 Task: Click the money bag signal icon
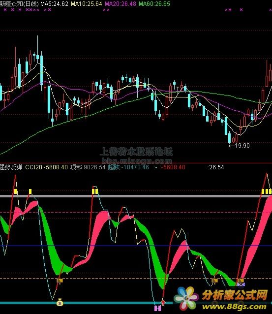[x=60, y=302]
